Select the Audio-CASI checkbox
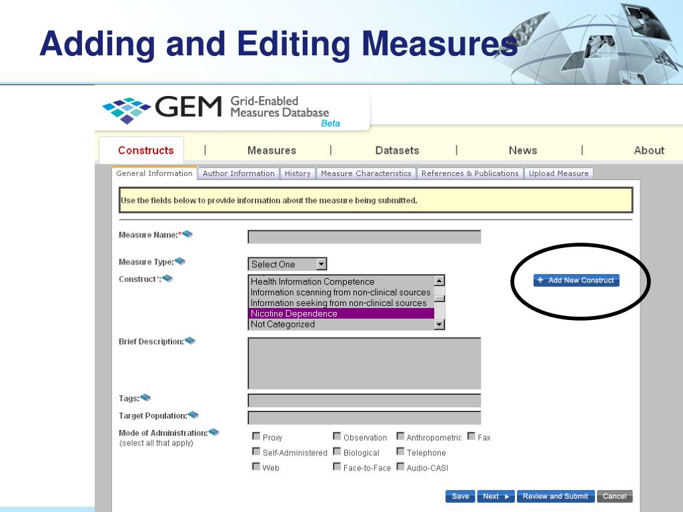683x512 pixels. coord(400,467)
